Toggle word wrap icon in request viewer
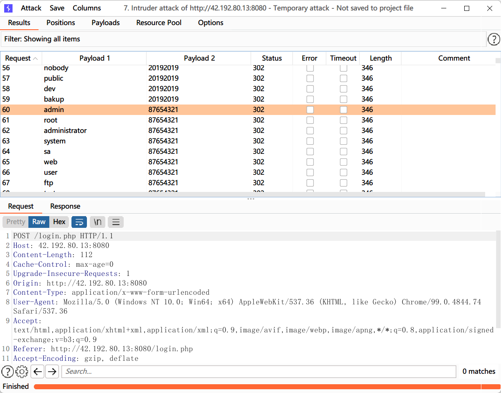This screenshot has width=501, height=393. pos(79,222)
